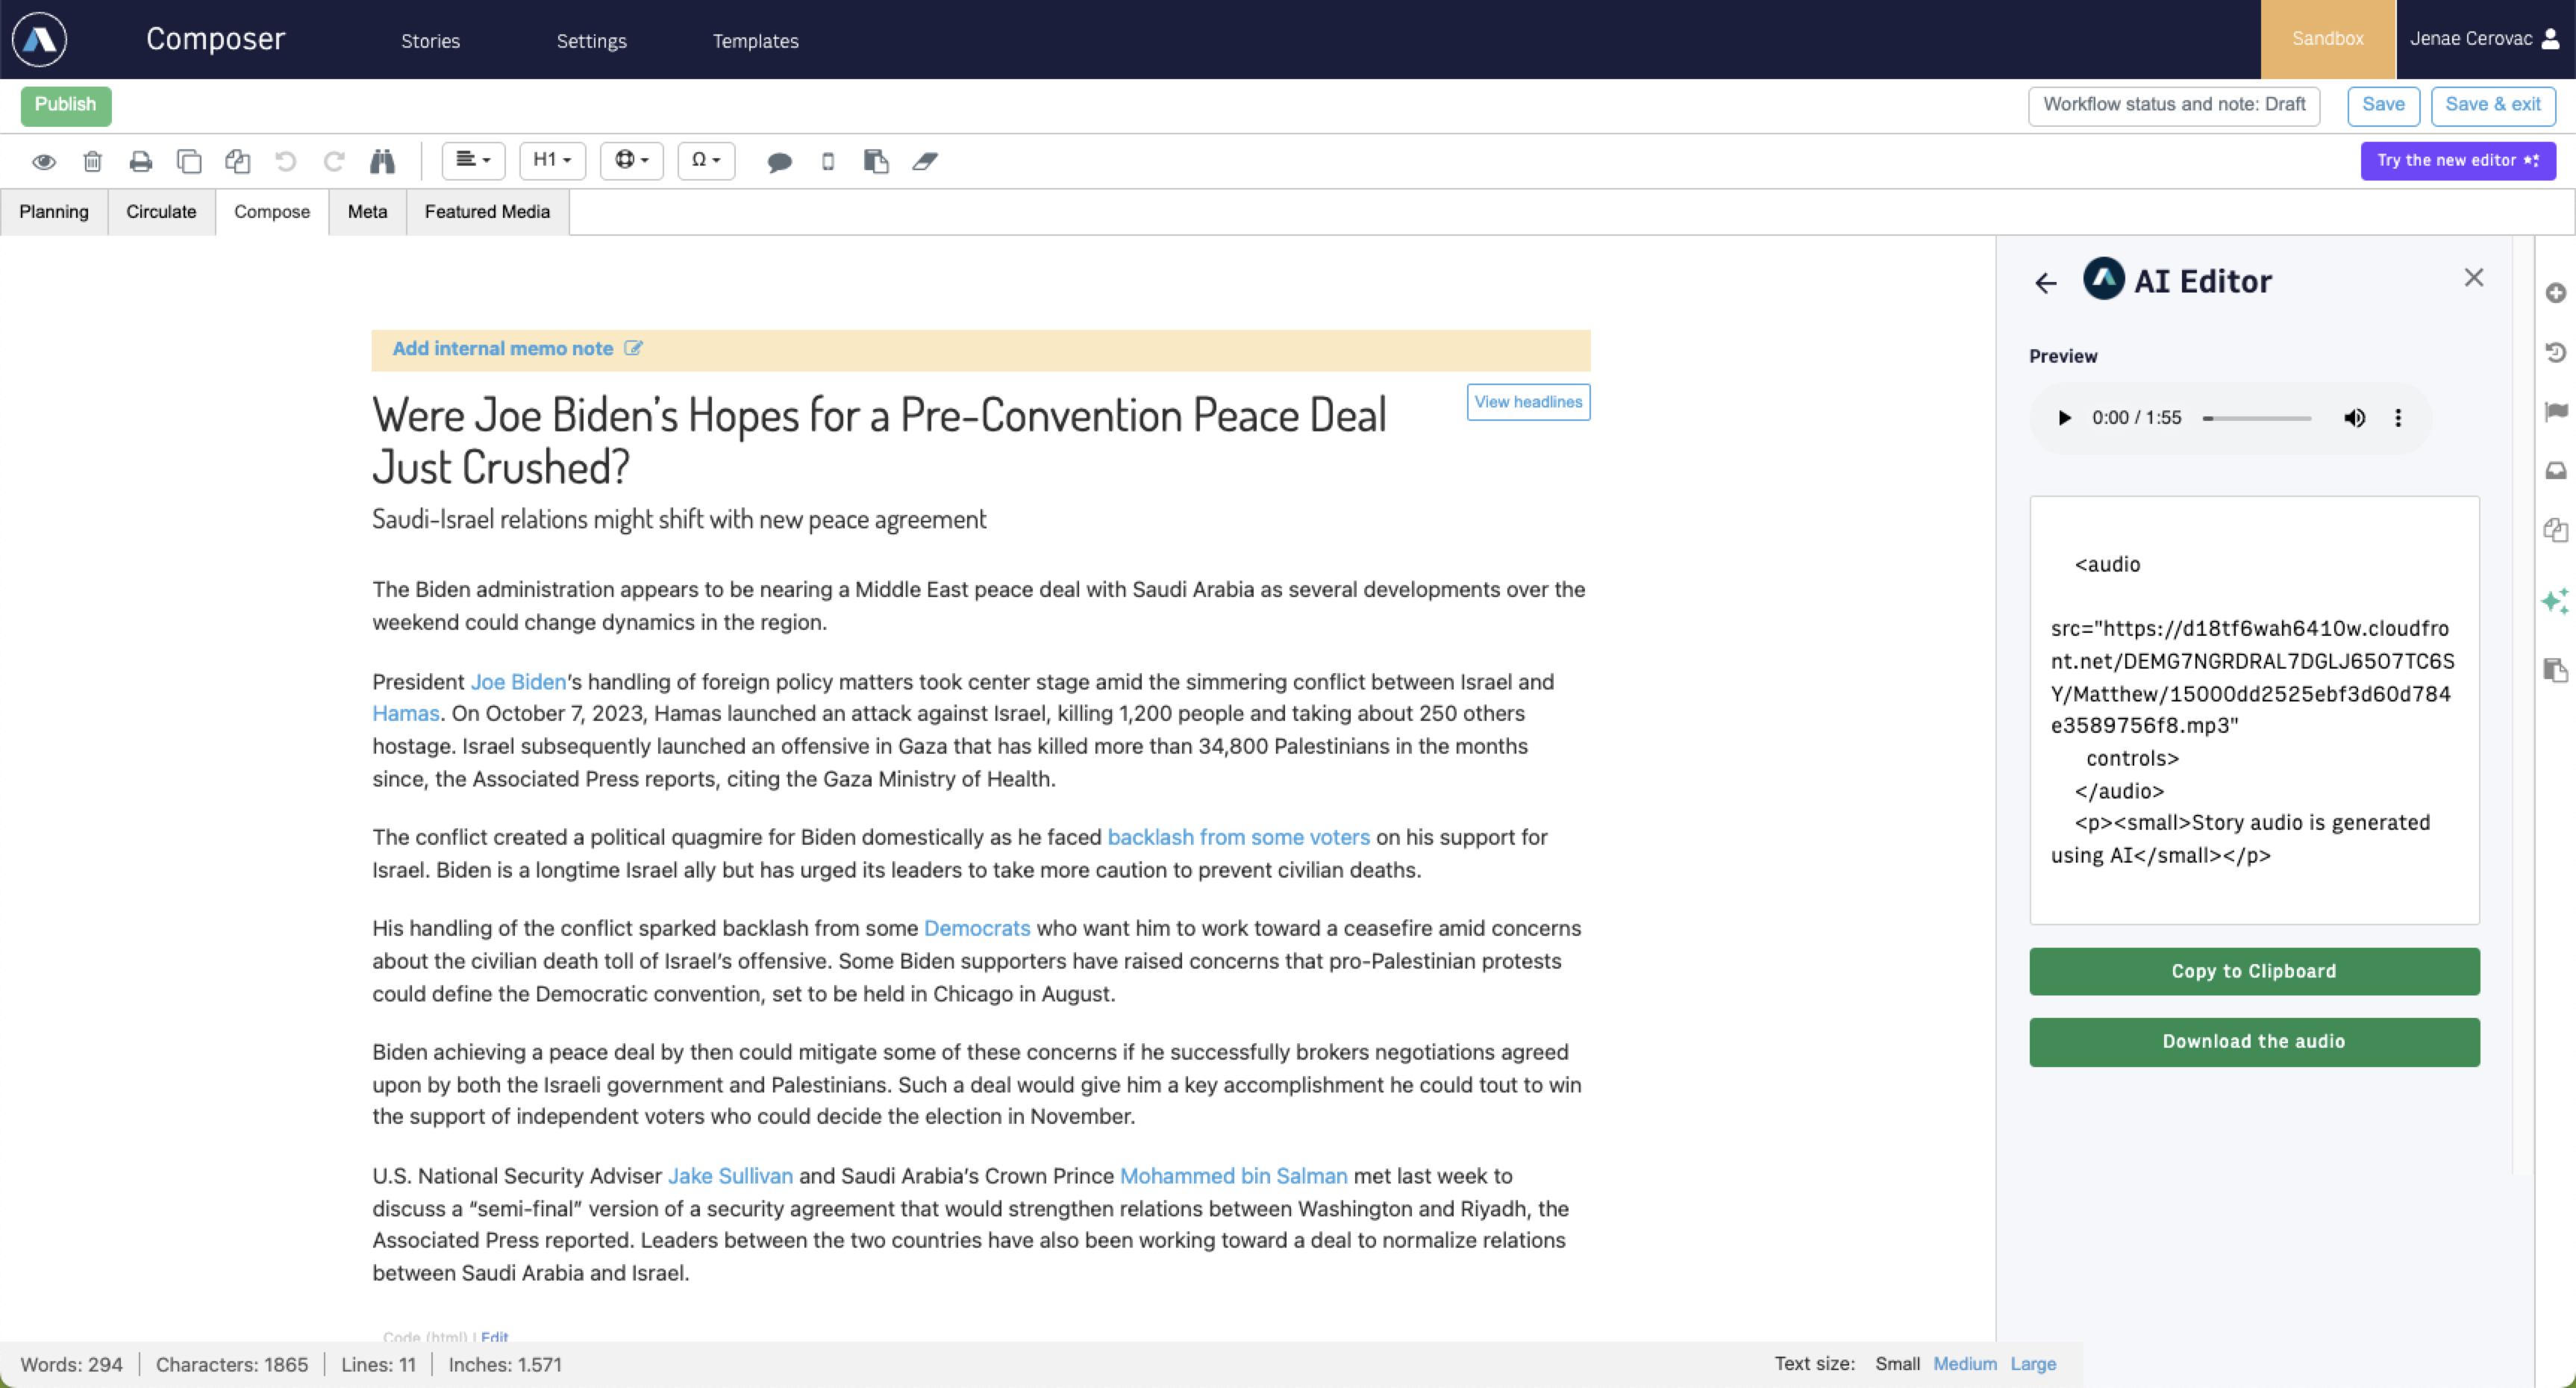Open Settings in the top navigation
Image resolution: width=2576 pixels, height=1388 pixels.
pos(591,41)
